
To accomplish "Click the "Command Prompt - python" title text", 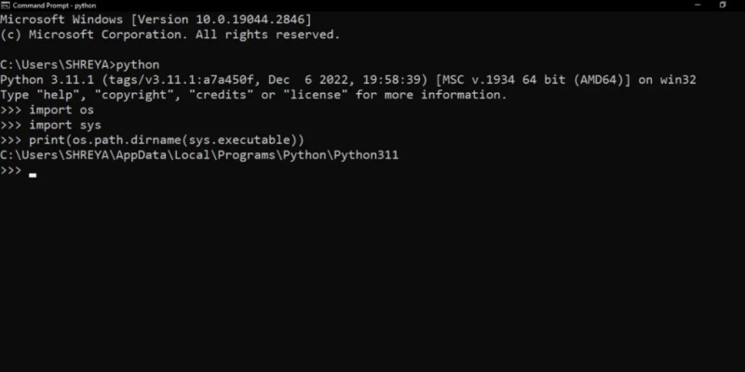I will [54, 6].
